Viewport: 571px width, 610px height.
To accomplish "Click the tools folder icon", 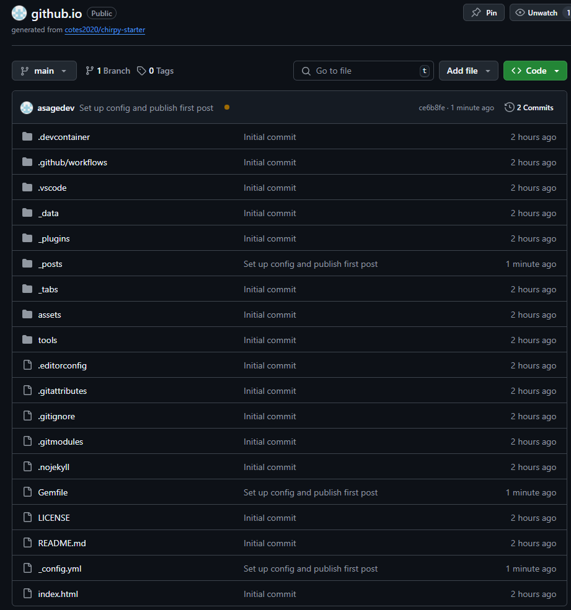I will pos(27,339).
